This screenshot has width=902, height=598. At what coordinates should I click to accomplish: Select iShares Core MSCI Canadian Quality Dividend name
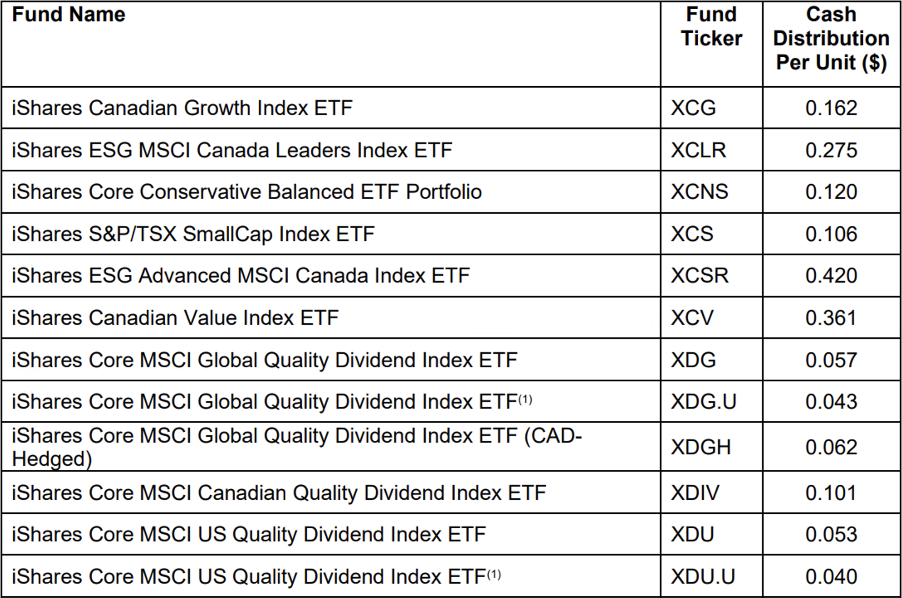(279, 493)
